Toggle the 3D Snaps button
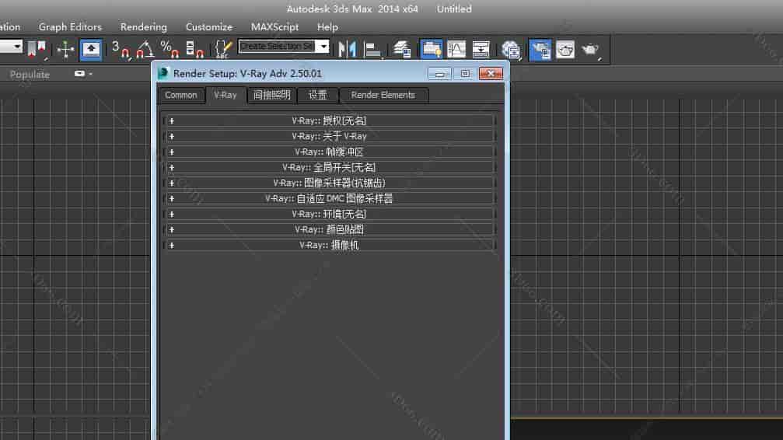The width and height of the screenshot is (783, 440). (120, 50)
